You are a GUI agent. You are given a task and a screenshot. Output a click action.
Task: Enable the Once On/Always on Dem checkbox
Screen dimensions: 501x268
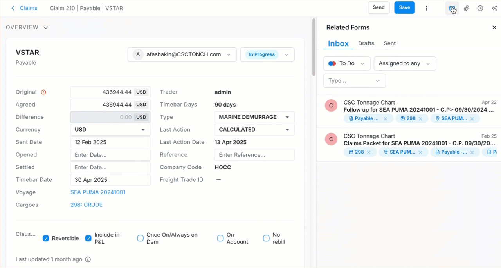click(x=140, y=238)
